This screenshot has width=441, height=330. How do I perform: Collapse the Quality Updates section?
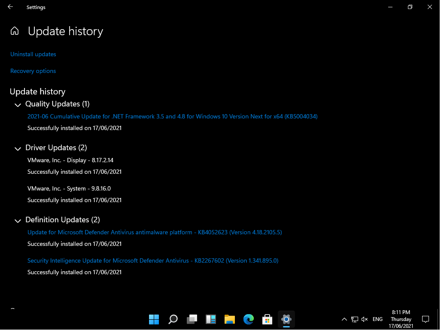[x=18, y=105]
